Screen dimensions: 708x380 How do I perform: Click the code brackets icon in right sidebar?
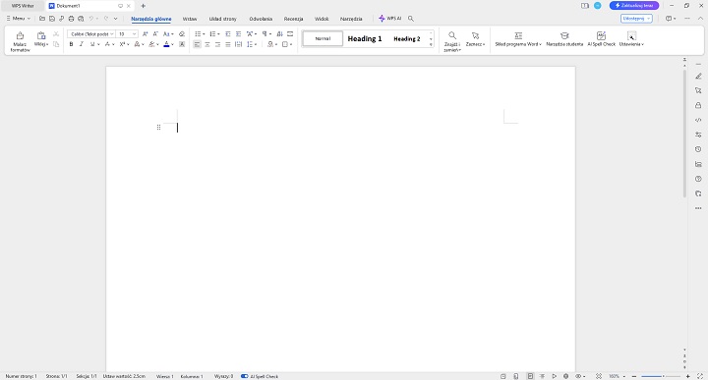[698, 120]
